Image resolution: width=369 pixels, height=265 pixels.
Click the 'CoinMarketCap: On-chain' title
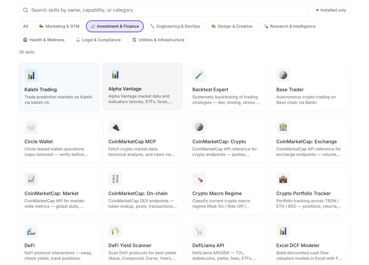pyautogui.click(x=138, y=193)
